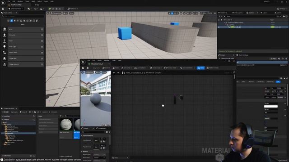This screenshot has height=162, width=289.
Task: Go forward with the graph navigation right arrow
Action: pos(118,73)
